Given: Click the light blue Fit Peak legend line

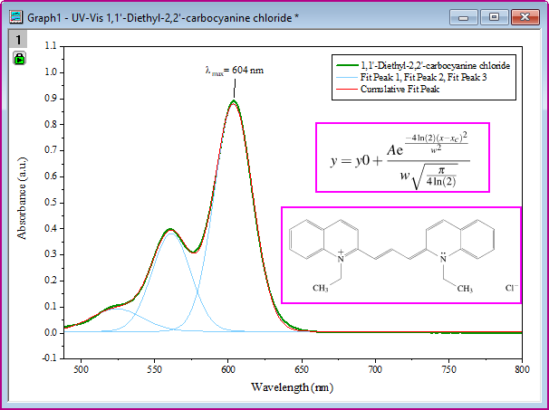Looking at the screenshot, I should (347, 78).
